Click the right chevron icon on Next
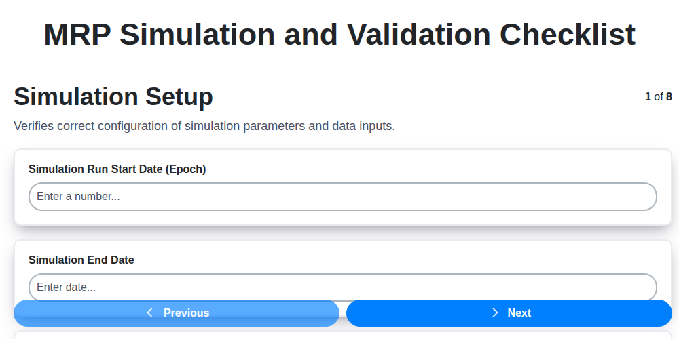Viewport: 679px width, 339px height. (495, 313)
